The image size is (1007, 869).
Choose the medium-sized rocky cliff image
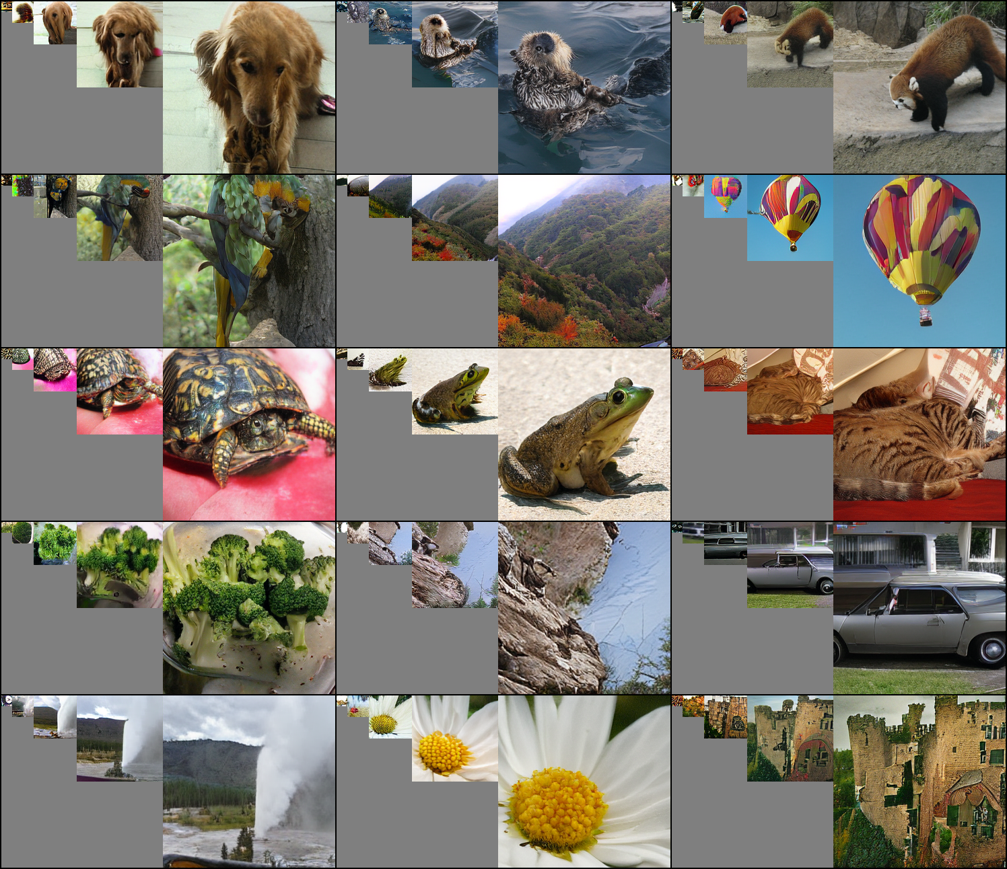(455, 565)
